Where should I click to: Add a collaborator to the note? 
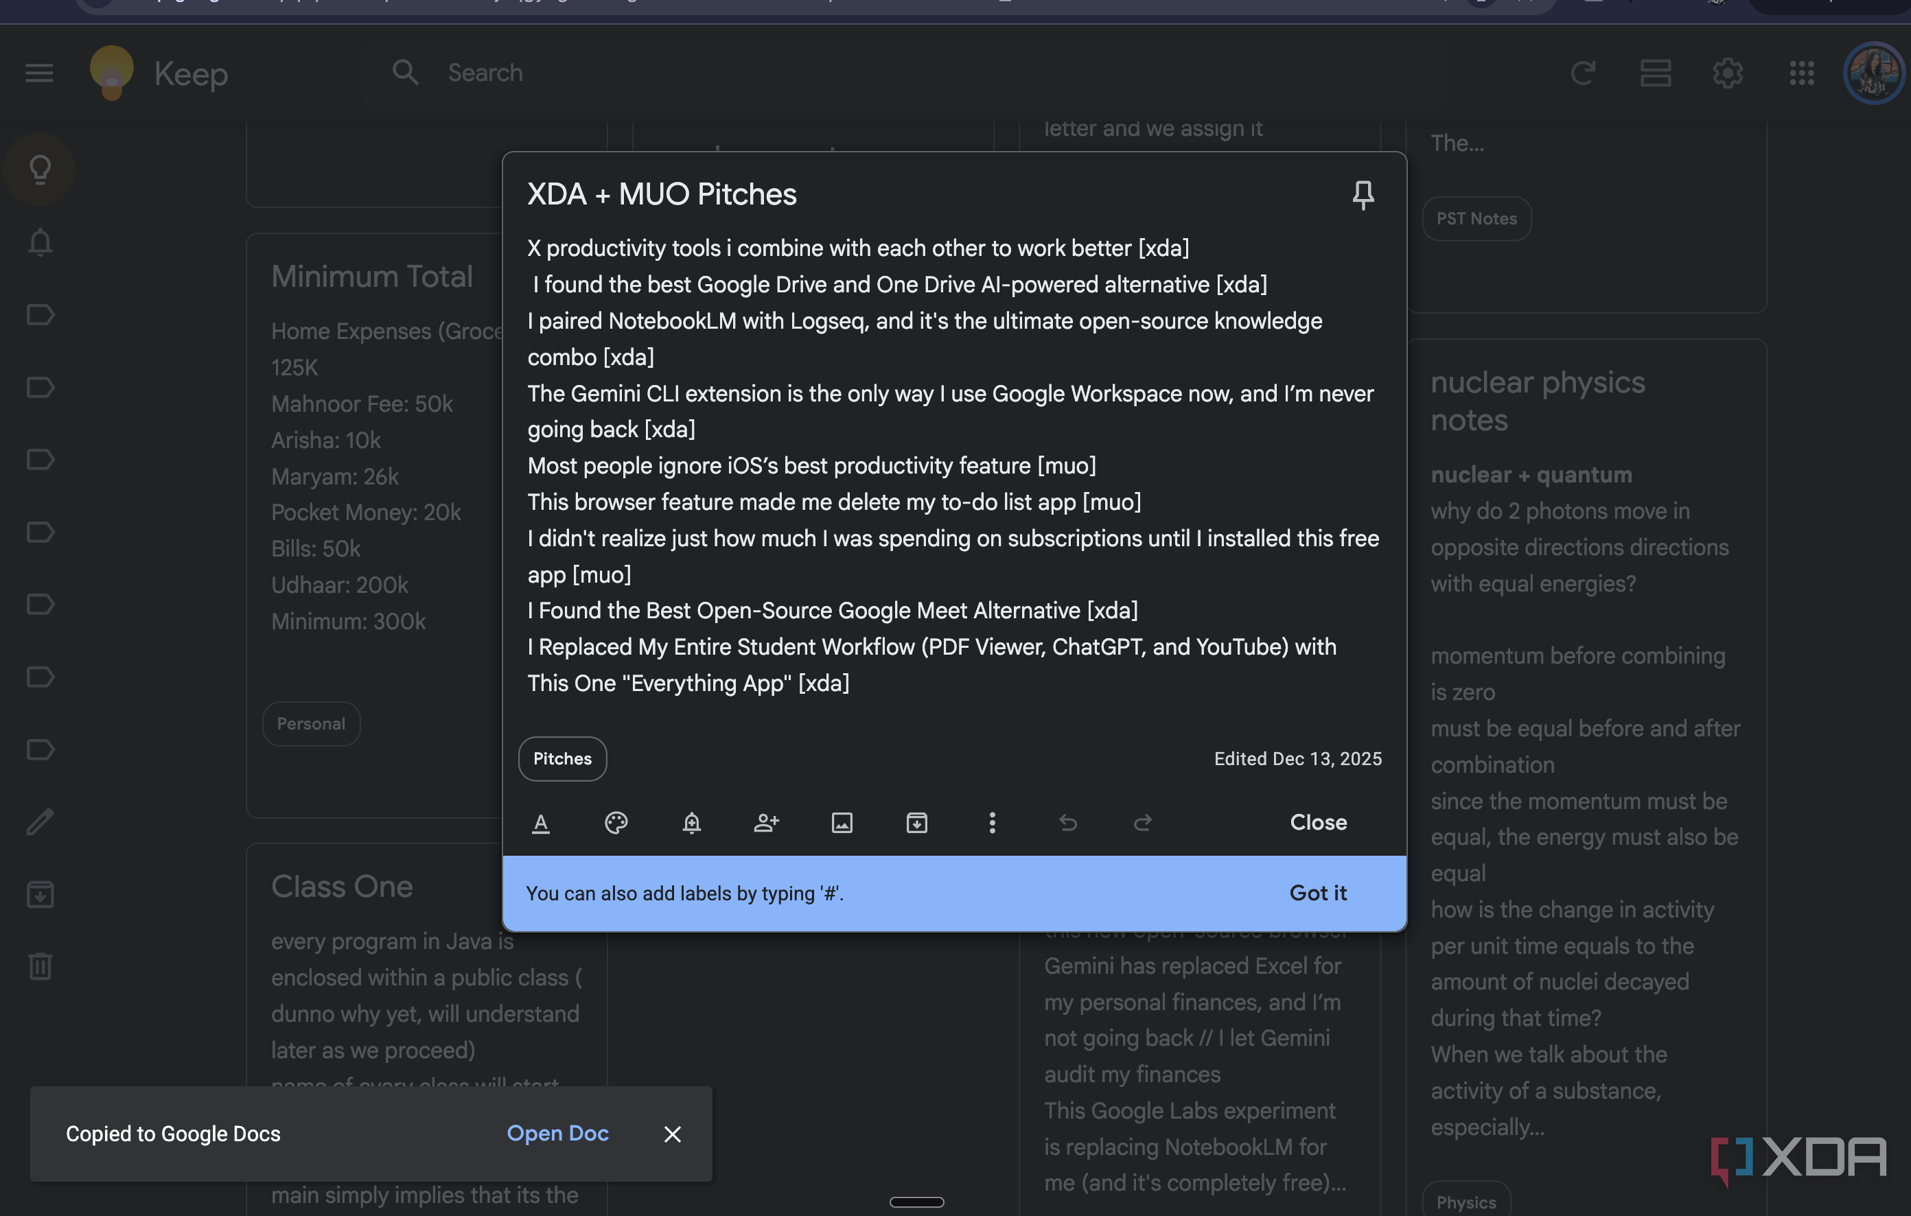pyautogui.click(x=766, y=823)
